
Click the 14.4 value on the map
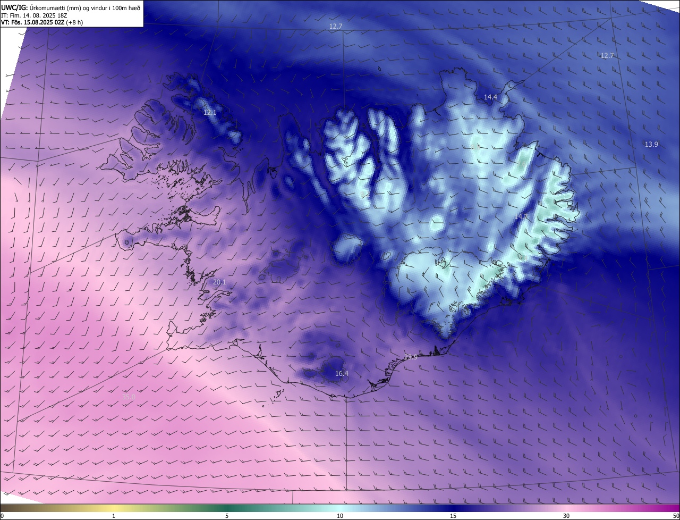point(490,97)
